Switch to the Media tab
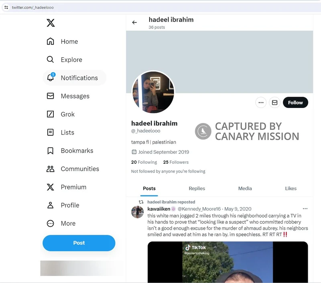321x283 pixels. tap(245, 188)
